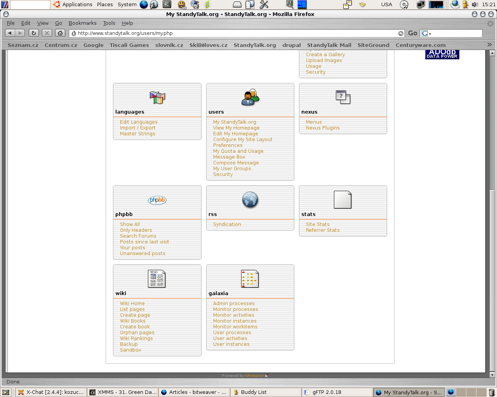Click the volume speaker icon in system tray

[x=475, y=5]
